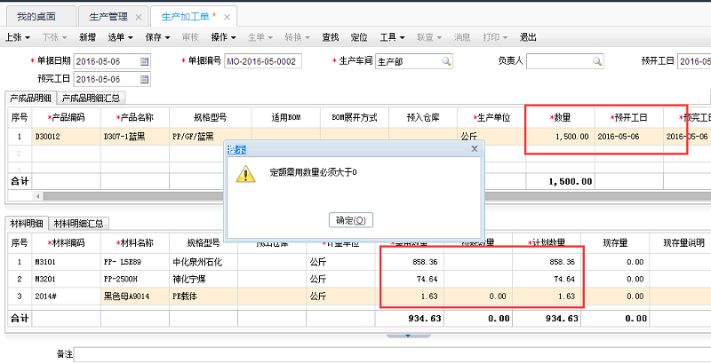711x364 pixels.
Task: Switch to 我的桌面 tab
Action: click(36, 18)
